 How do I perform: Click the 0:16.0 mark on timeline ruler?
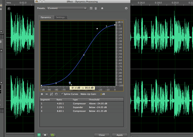(x=141, y=3)
